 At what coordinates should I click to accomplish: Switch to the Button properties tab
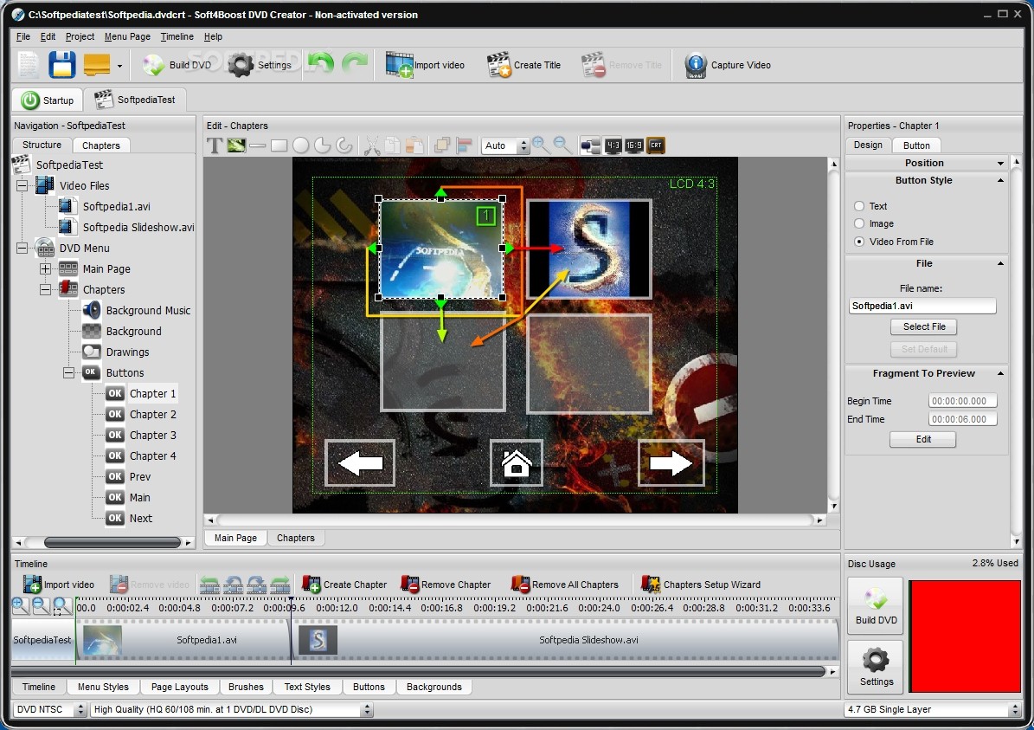(916, 145)
